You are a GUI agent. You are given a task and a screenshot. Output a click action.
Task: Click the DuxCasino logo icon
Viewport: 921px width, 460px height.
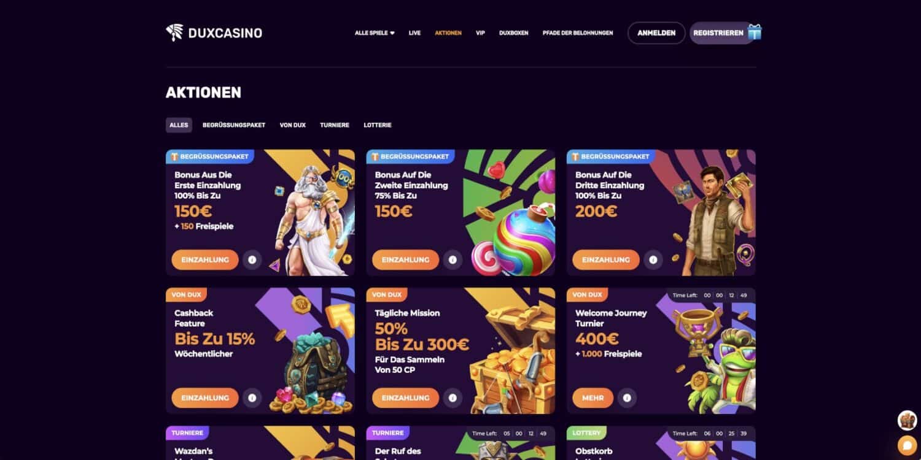click(174, 33)
